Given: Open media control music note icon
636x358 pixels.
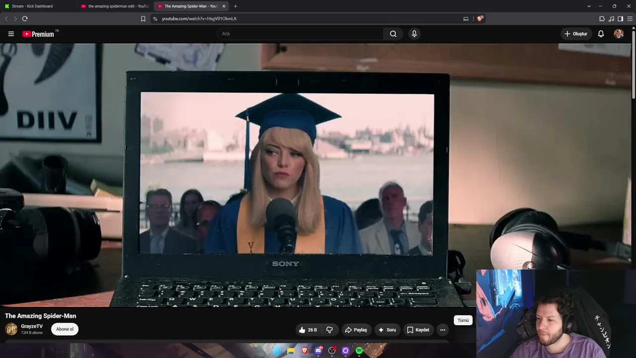Looking at the screenshot, I should coord(611,19).
